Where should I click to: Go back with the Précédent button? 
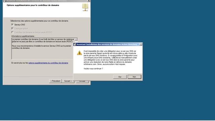tap(55, 81)
